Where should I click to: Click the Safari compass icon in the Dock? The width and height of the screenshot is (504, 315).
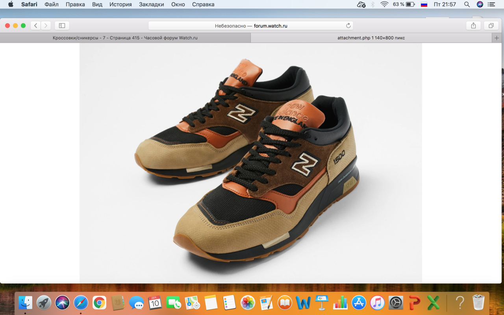tap(81, 303)
